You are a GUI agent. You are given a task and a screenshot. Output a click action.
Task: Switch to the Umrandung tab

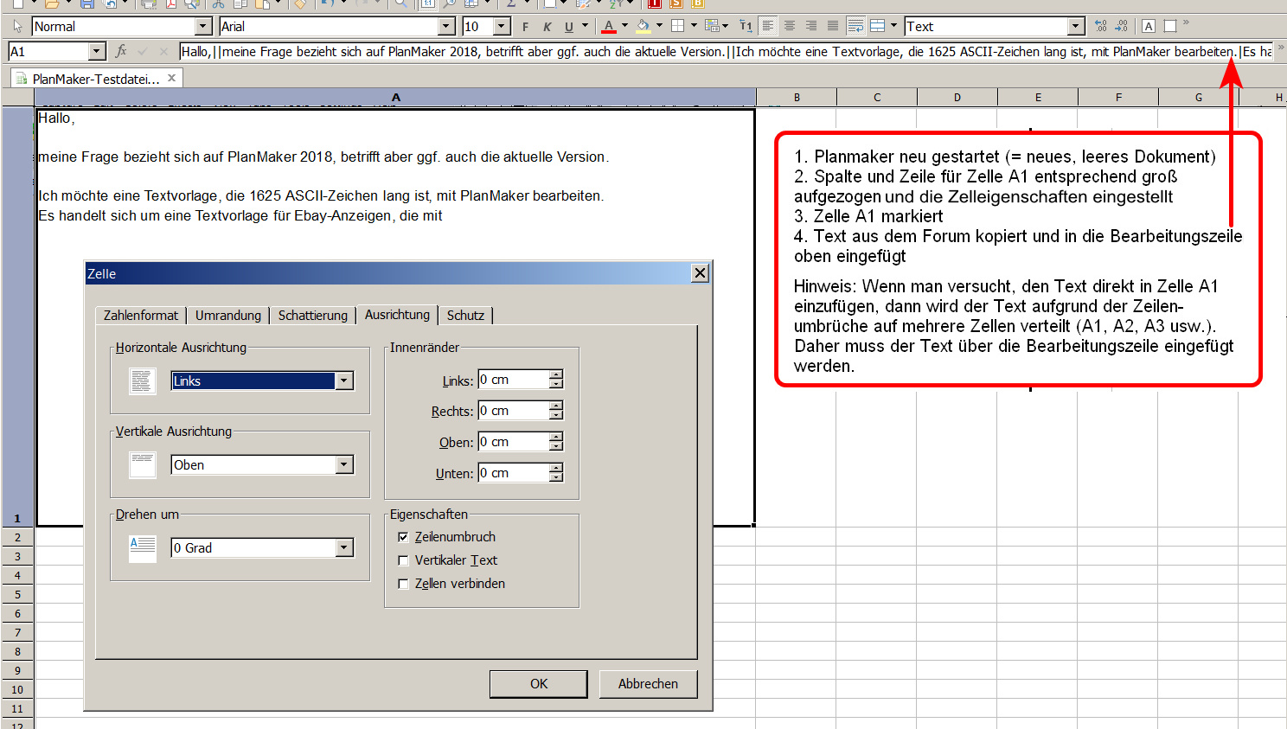point(228,316)
